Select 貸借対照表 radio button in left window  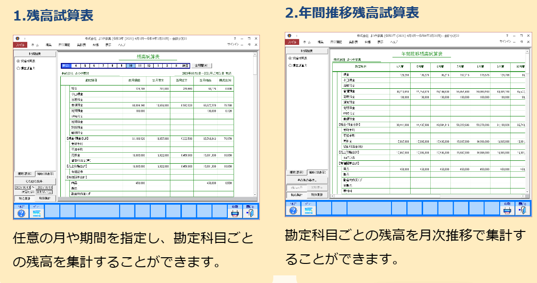[x=18, y=61]
